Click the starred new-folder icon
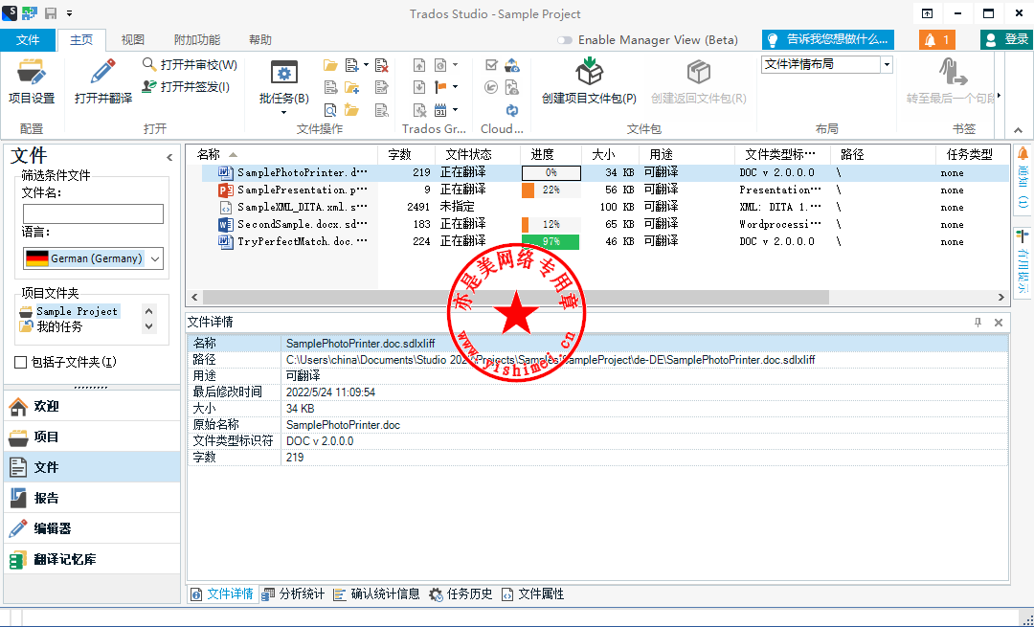 pos(352,109)
